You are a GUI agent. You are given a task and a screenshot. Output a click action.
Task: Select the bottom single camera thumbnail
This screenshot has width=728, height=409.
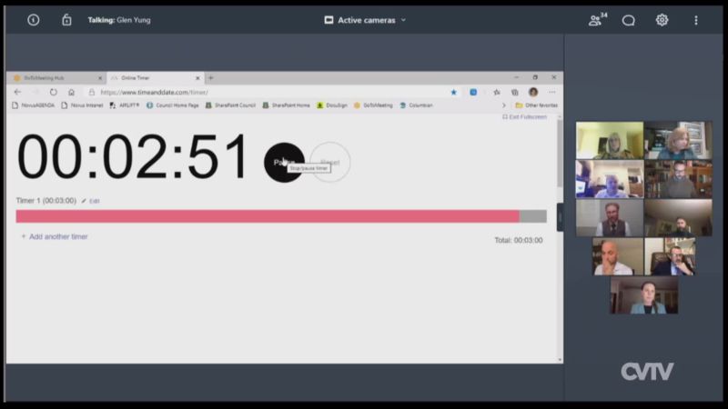click(x=644, y=295)
